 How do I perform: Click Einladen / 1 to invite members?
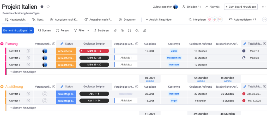tap(191, 7)
